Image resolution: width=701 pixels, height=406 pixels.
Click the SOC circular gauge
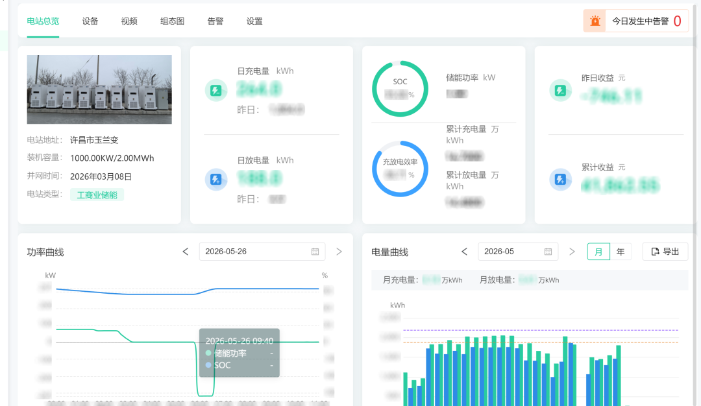pyautogui.click(x=400, y=88)
